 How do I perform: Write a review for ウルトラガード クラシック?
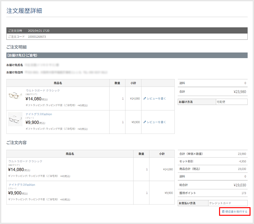pos(156,99)
